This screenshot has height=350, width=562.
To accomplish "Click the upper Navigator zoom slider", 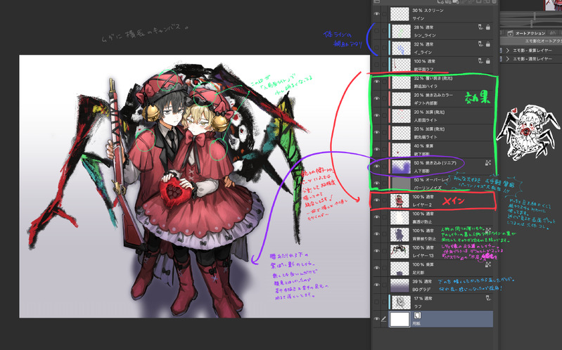I will pos(533,16).
